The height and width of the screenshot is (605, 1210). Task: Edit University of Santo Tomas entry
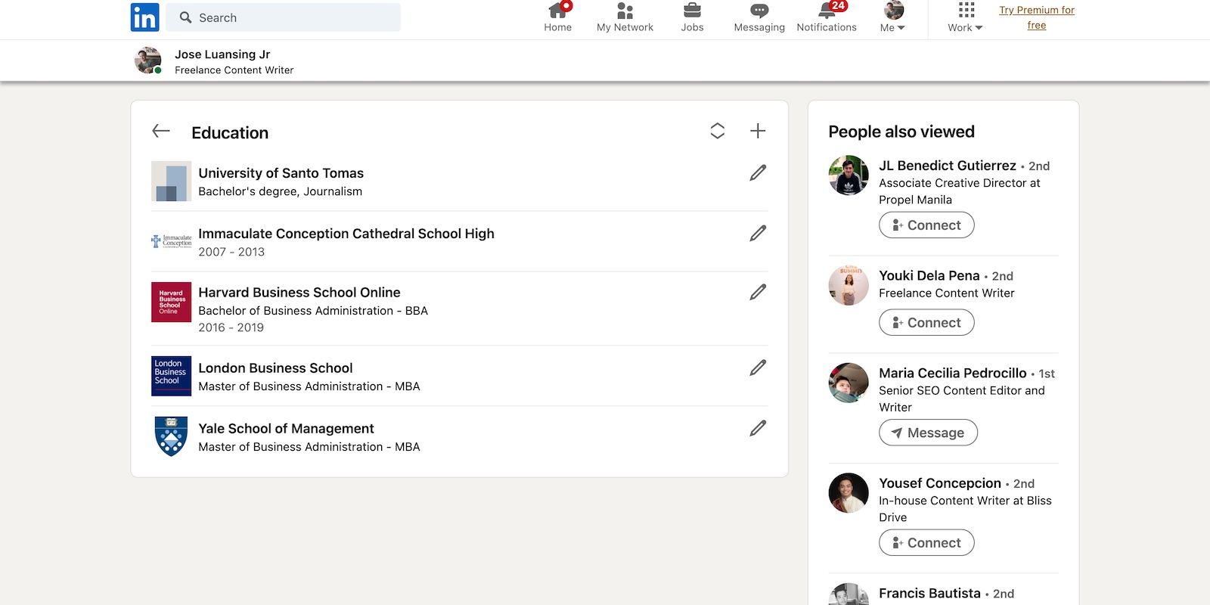pyautogui.click(x=758, y=172)
